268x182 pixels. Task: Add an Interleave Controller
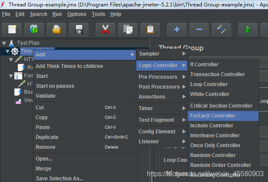[223, 136]
